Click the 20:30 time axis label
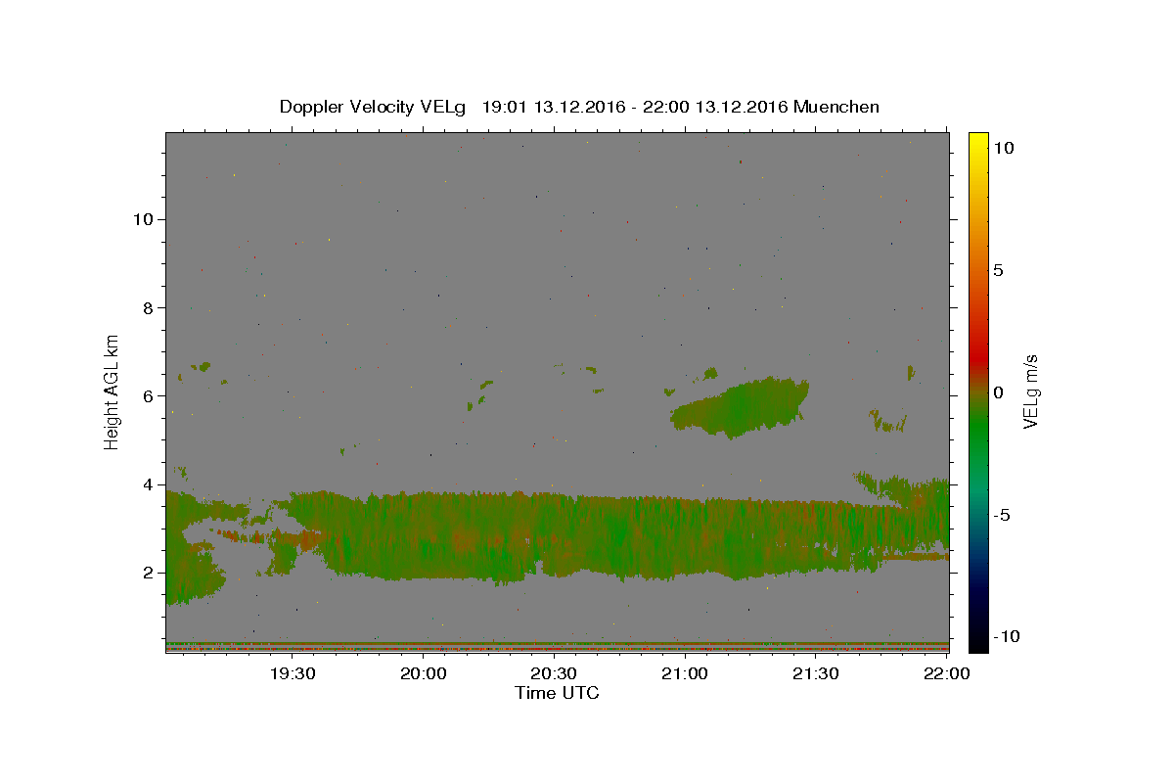Image resolution: width=1174 pixels, height=783 pixels. [x=554, y=674]
